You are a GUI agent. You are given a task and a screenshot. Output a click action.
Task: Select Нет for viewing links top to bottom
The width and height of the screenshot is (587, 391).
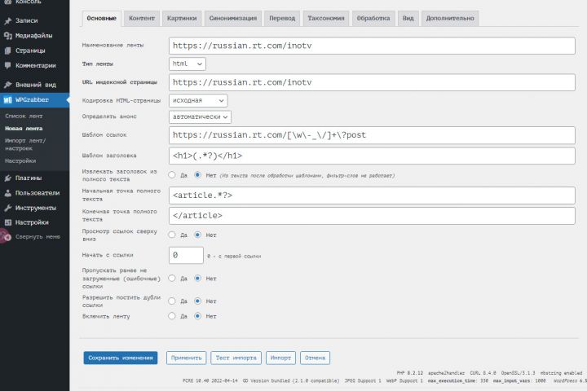(197, 235)
